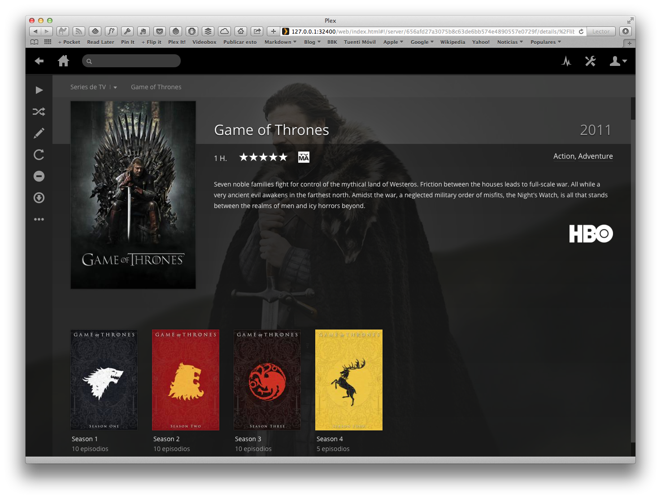Click the Game of Thrones breadcrumb

(x=156, y=87)
